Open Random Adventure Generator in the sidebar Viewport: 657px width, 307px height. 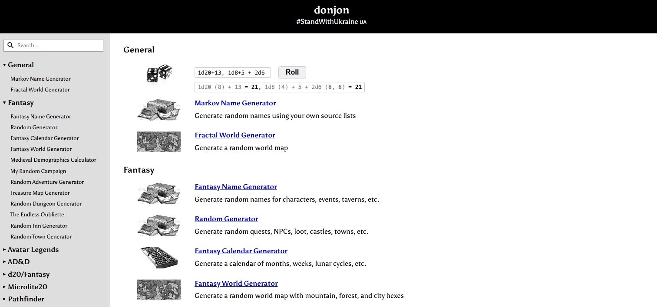click(47, 182)
